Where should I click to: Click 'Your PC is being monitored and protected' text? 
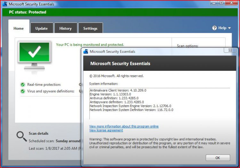(x=90, y=45)
